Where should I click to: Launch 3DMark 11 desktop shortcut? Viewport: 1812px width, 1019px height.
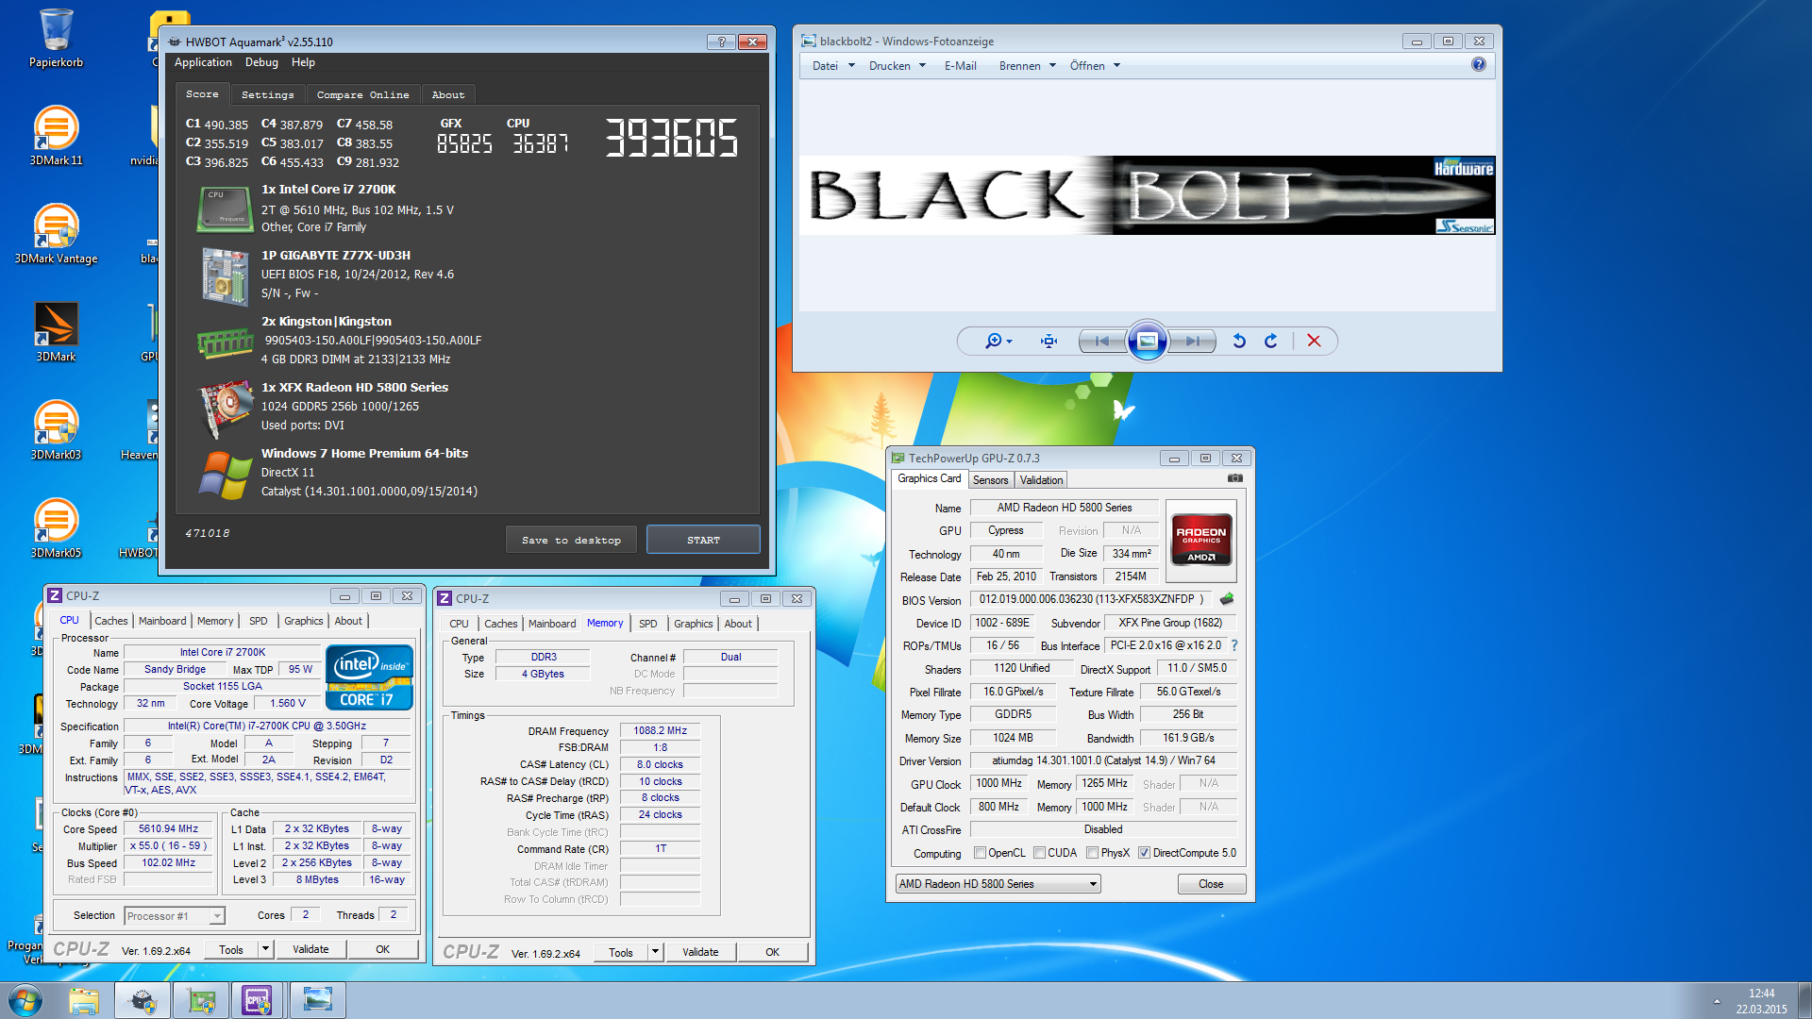coord(56,136)
